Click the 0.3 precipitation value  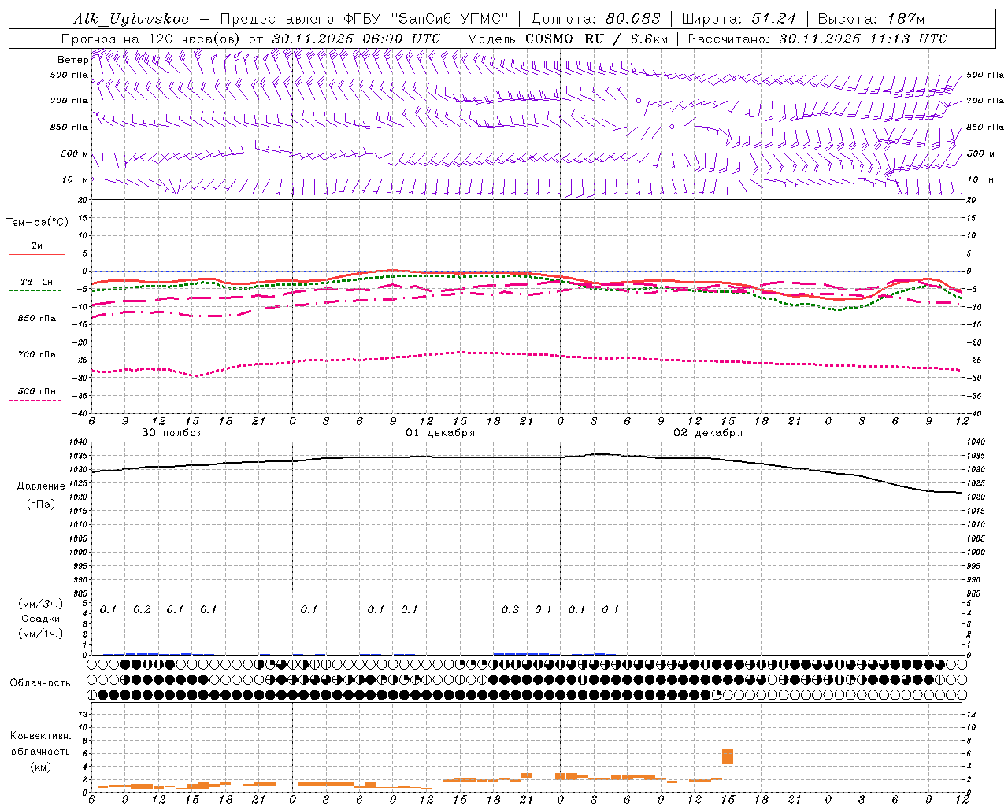click(510, 609)
